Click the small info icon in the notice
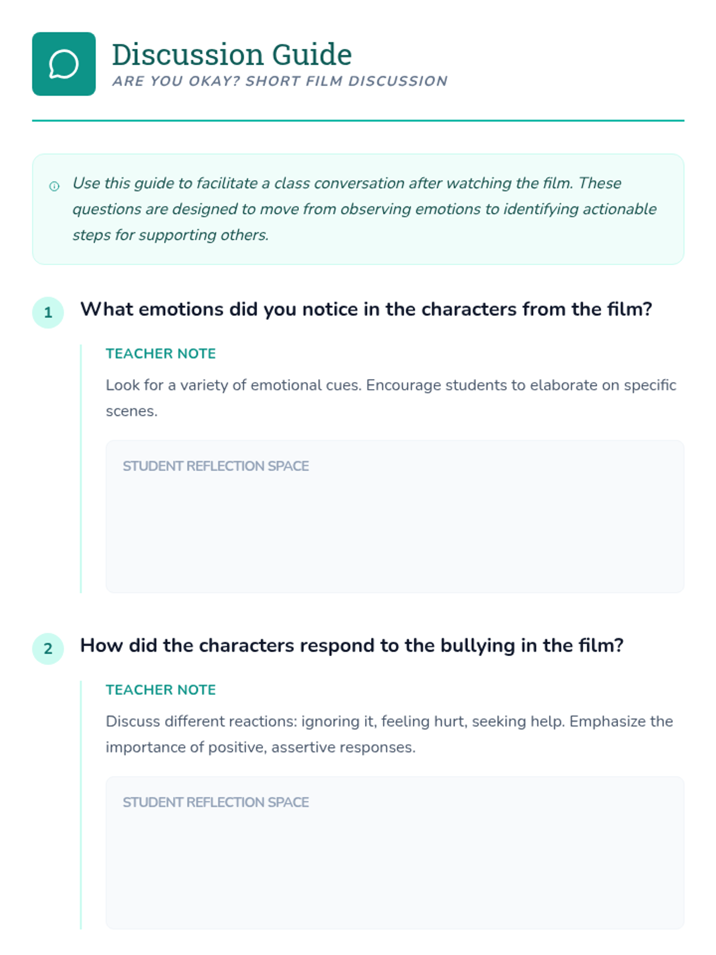The image size is (716, 955). pyautogui.click(x=54, y=186)
